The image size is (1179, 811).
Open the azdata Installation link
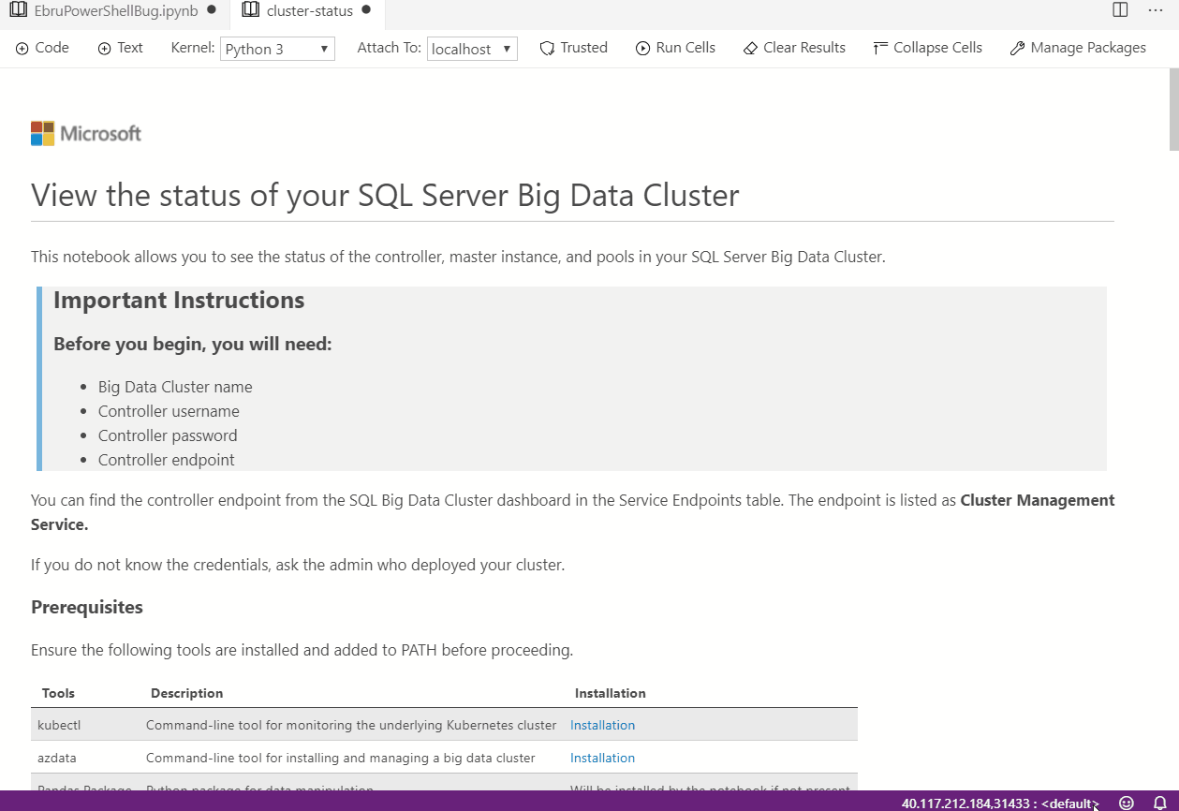pyautogui.click(x=602, y=758)
